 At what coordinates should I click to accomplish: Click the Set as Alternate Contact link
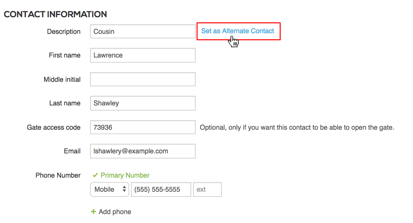tap(238, 31)
